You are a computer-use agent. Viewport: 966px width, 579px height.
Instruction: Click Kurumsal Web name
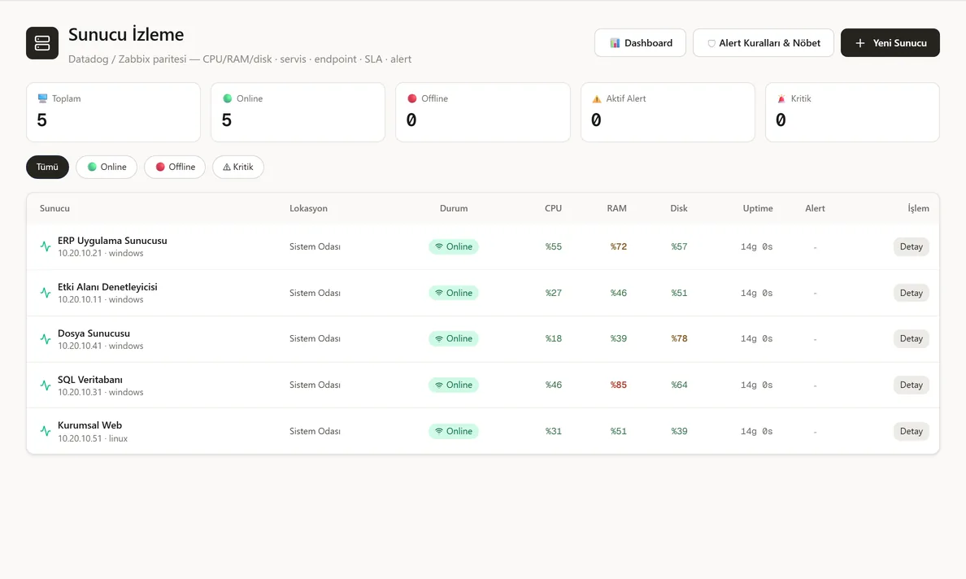coord(90,425)
